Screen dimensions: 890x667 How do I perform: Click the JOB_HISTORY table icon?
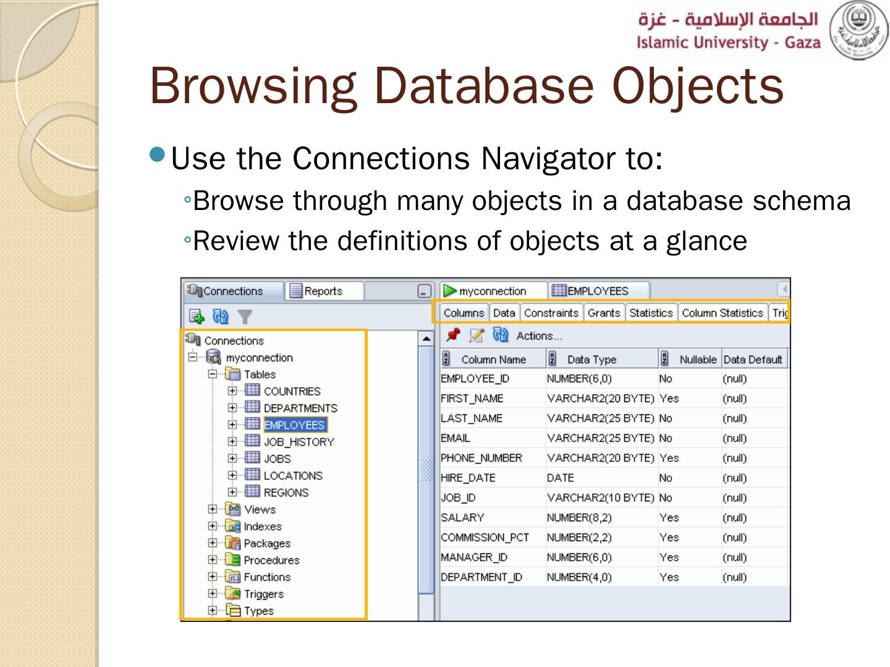[x=252, y=441]
